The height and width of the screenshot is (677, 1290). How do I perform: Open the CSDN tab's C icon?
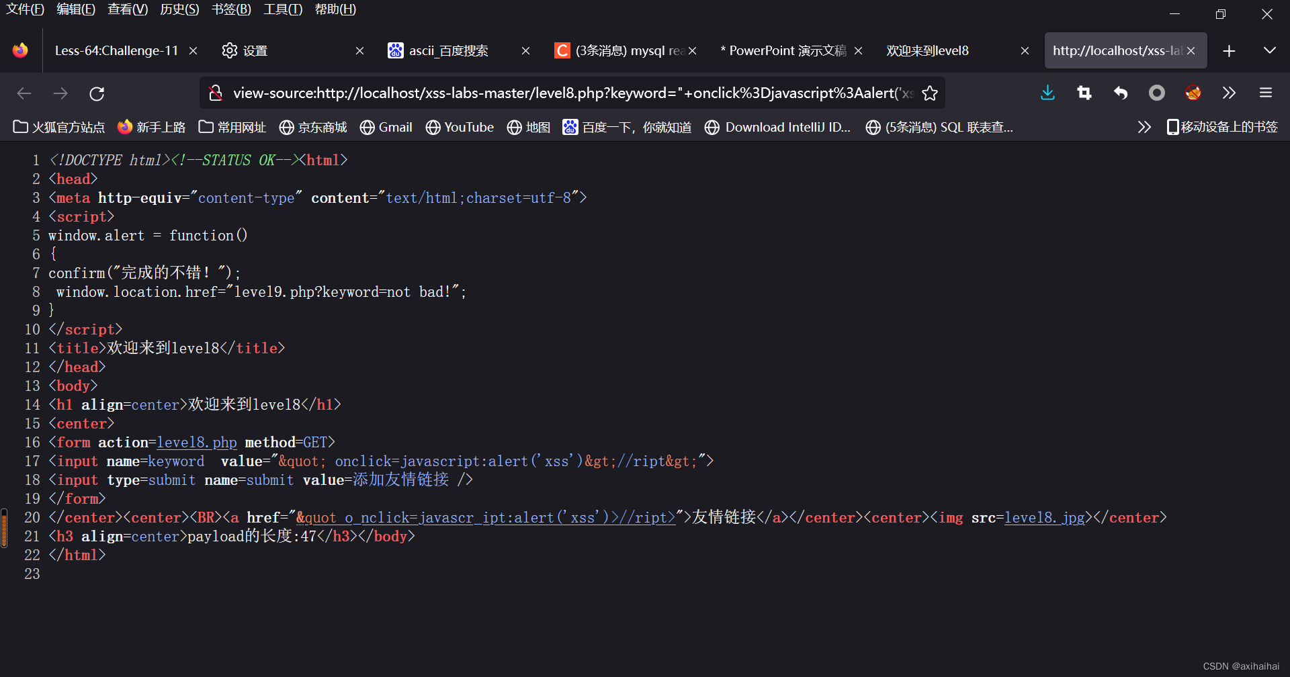pyautogui.click(x=562, y=50)
